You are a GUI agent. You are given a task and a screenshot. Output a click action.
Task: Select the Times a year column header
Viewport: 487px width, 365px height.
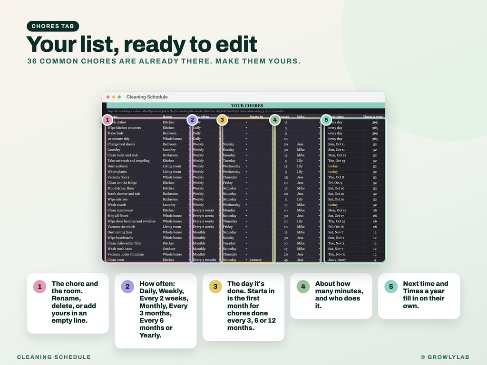pos(373,117)
